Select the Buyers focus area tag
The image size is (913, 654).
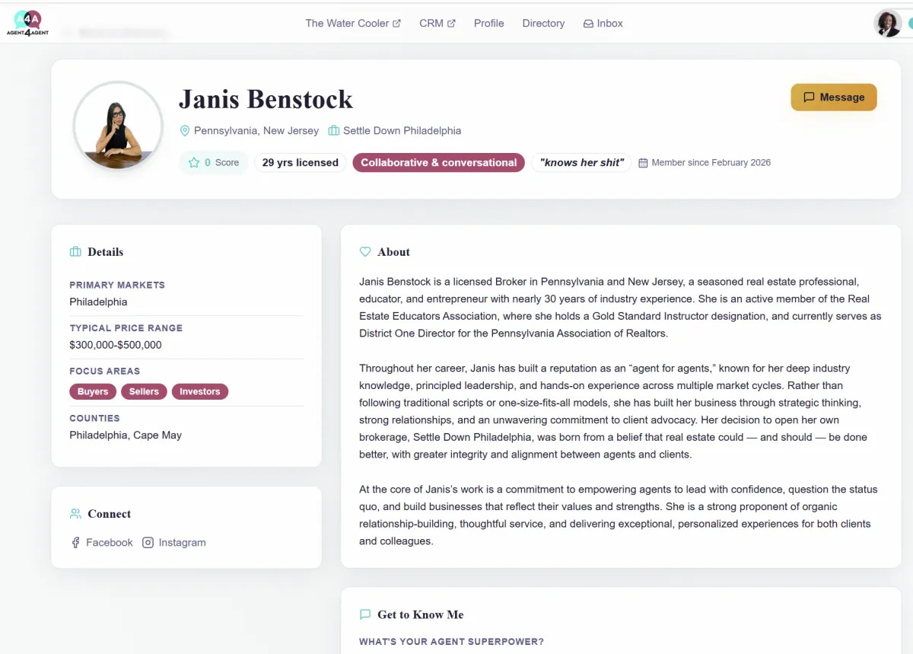93,391
